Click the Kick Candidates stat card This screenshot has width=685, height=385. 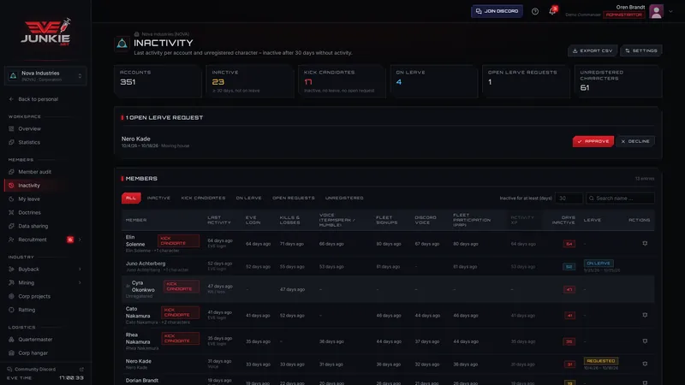[342, 81]
